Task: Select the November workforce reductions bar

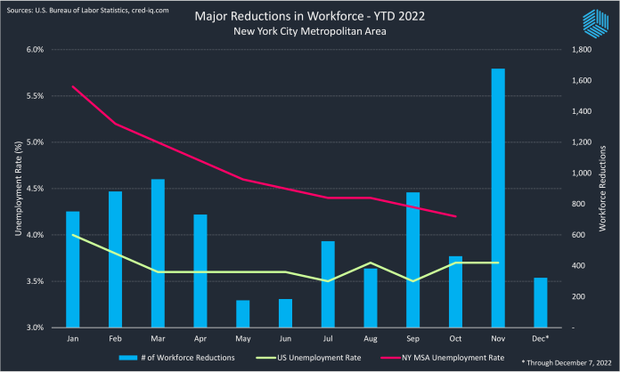Action: coord(496,198)
